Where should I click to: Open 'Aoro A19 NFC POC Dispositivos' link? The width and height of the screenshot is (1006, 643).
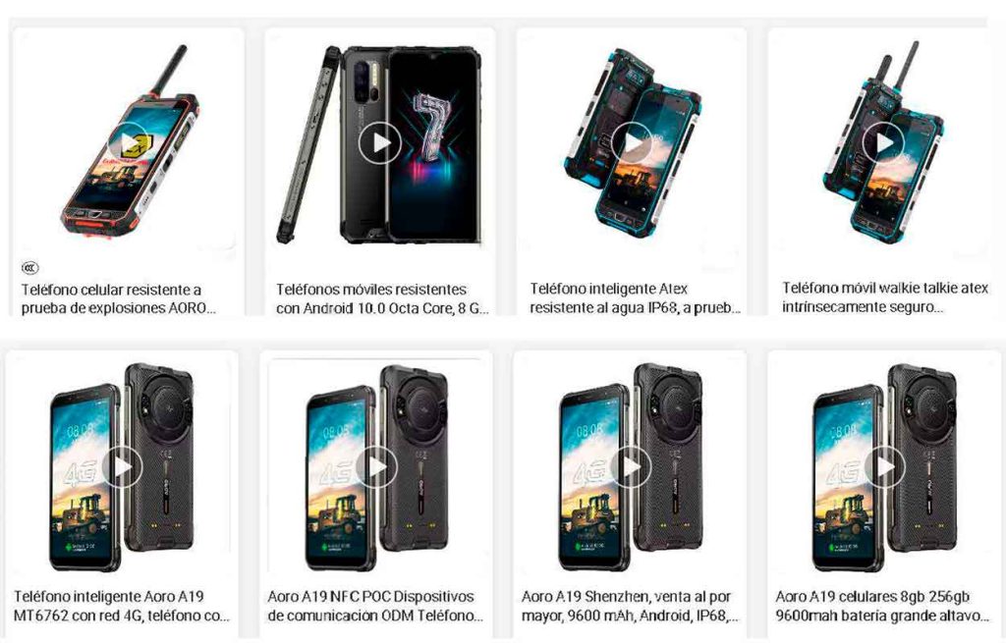[375, 606]
